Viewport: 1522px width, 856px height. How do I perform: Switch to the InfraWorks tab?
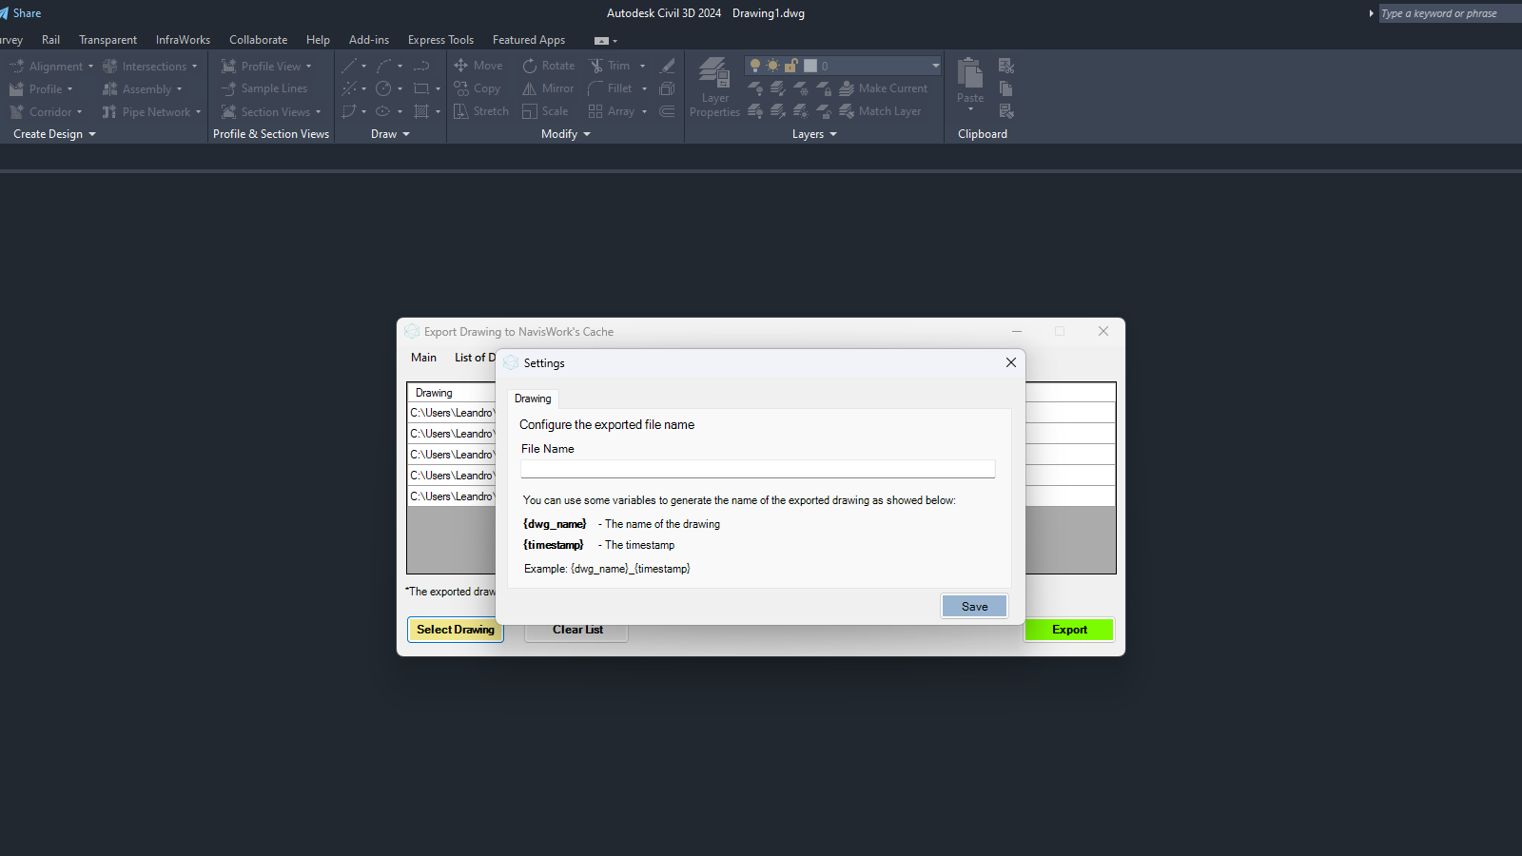[183, 40]
